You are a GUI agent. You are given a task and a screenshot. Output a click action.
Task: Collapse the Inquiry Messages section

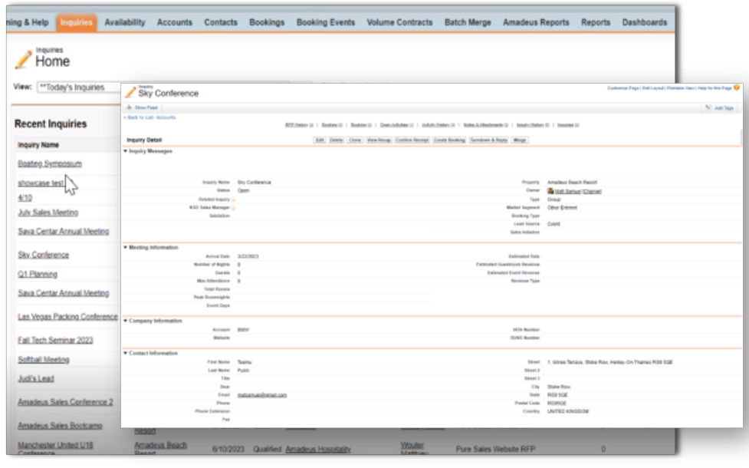tap(126, 151)
